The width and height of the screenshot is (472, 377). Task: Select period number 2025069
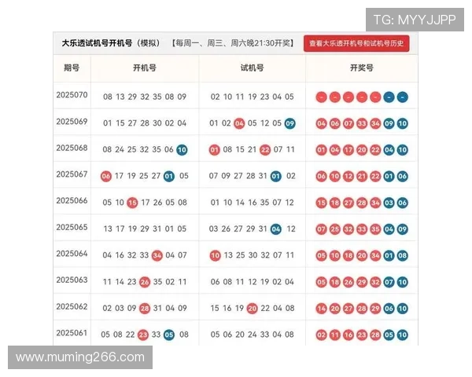[x=72, y=122]
